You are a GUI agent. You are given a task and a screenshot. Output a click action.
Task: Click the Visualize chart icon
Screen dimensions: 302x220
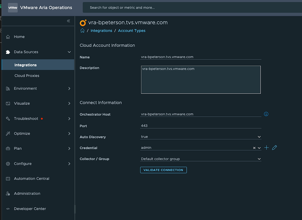click(8, 104)
